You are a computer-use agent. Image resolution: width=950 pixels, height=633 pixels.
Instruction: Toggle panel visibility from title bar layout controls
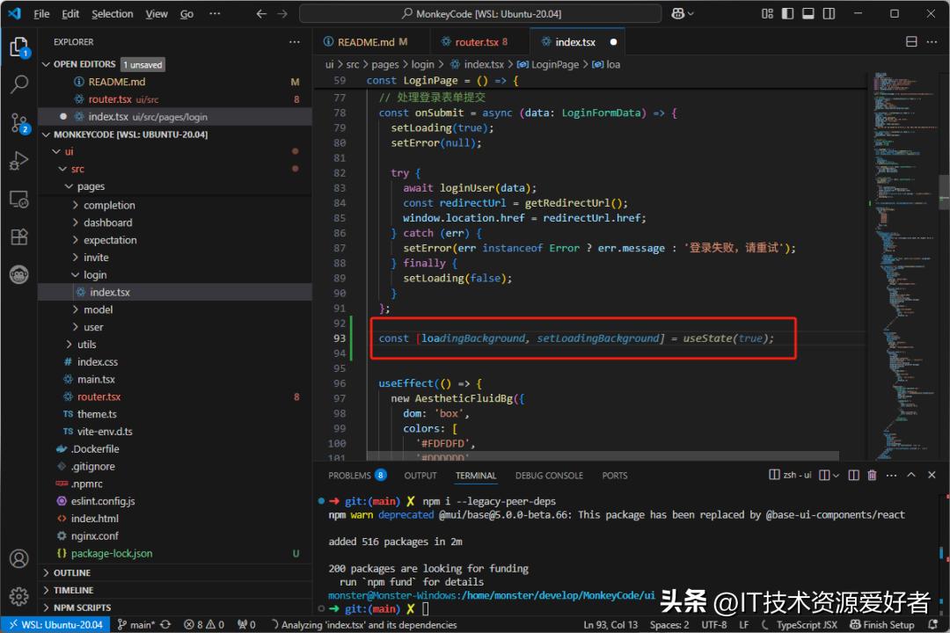tap(809, 12)
